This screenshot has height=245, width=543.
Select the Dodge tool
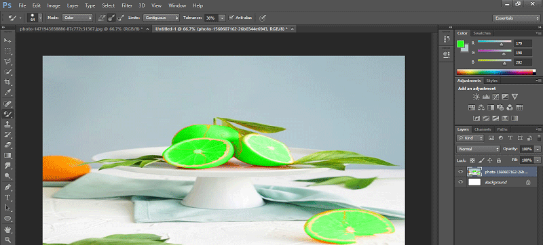(7, 176)
